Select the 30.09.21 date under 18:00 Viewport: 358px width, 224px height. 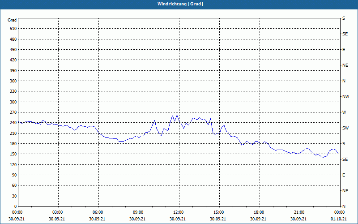[x=258, y=219]
